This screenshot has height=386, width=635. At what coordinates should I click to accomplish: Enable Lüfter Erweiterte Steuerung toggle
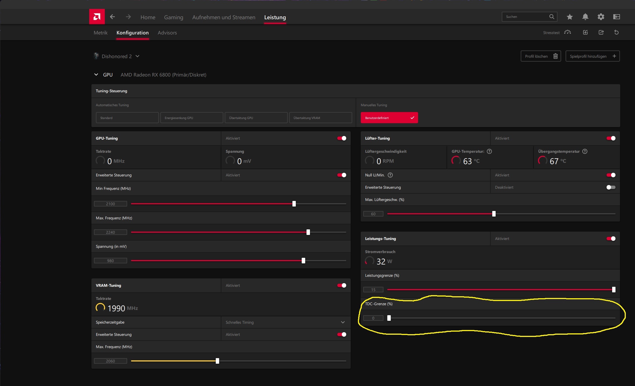611,187
